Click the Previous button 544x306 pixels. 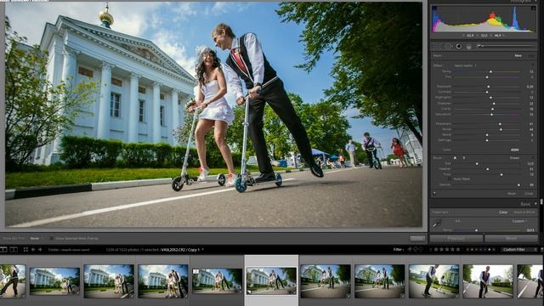click(x=456, y=239)
